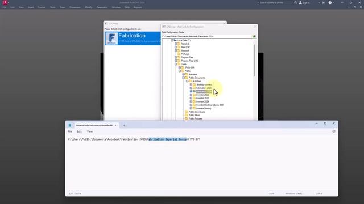Select the Fabrication 2023 folder

[204, 88]
